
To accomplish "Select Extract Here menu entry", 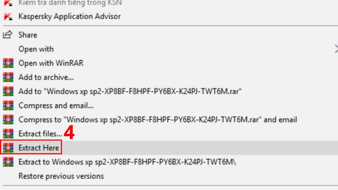I will (39, 148).
